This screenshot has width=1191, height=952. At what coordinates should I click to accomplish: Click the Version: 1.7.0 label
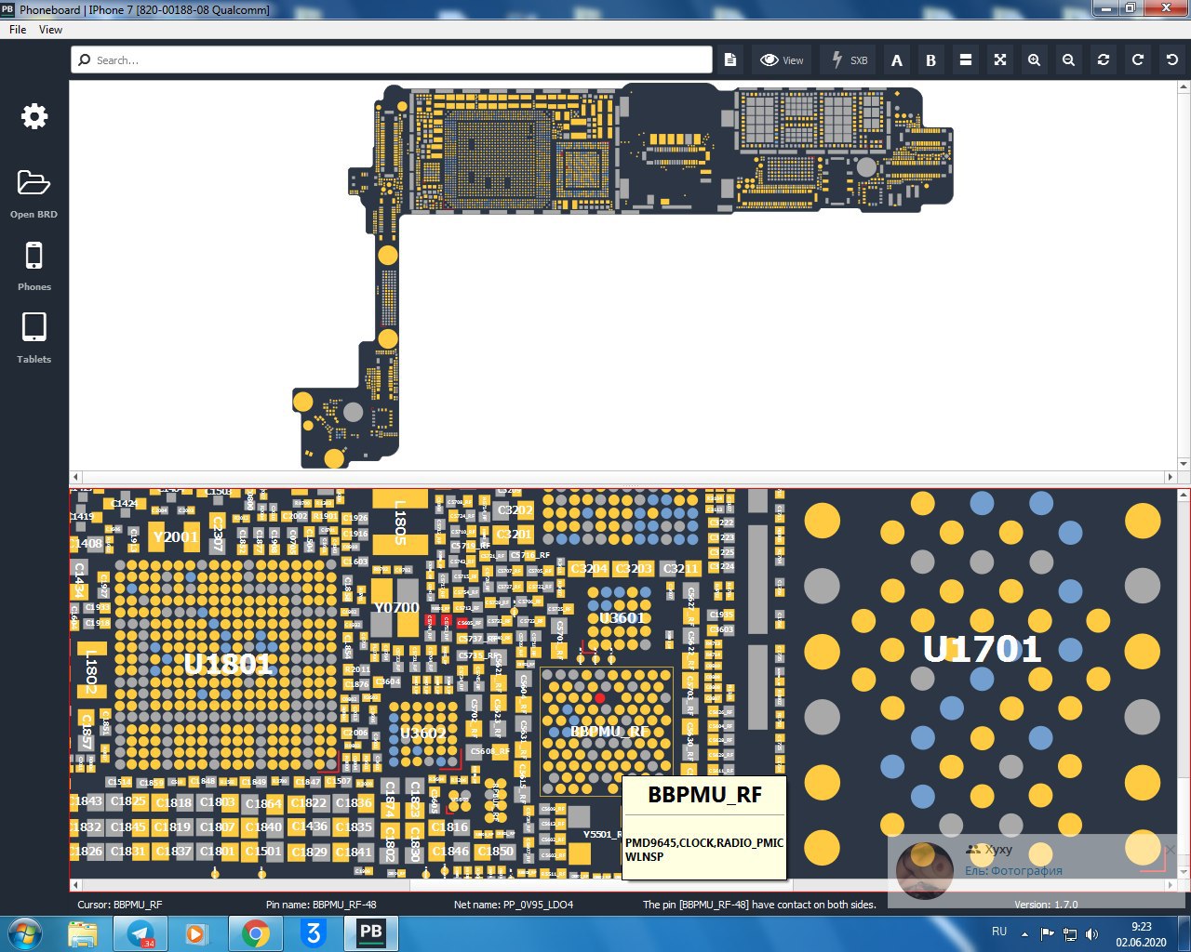tap(1046, 905)
